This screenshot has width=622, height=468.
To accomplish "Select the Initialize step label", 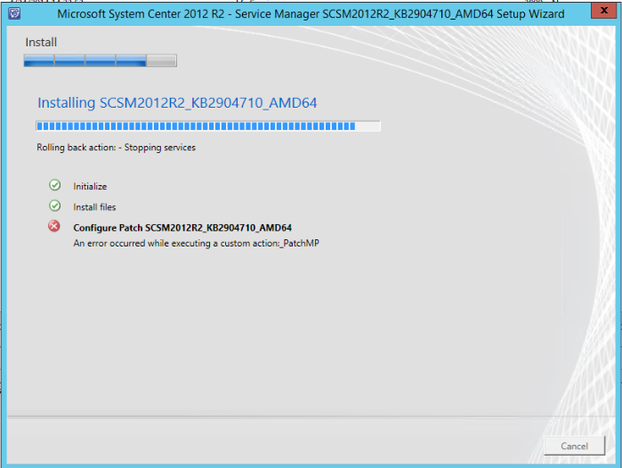I will pos(90,187).
